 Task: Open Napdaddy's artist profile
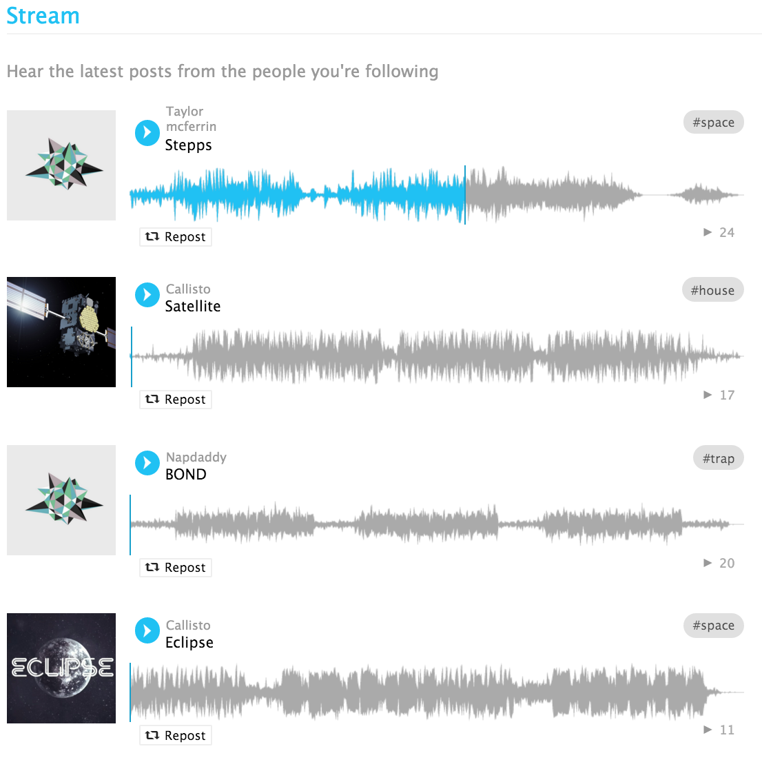tap(196, 457)
